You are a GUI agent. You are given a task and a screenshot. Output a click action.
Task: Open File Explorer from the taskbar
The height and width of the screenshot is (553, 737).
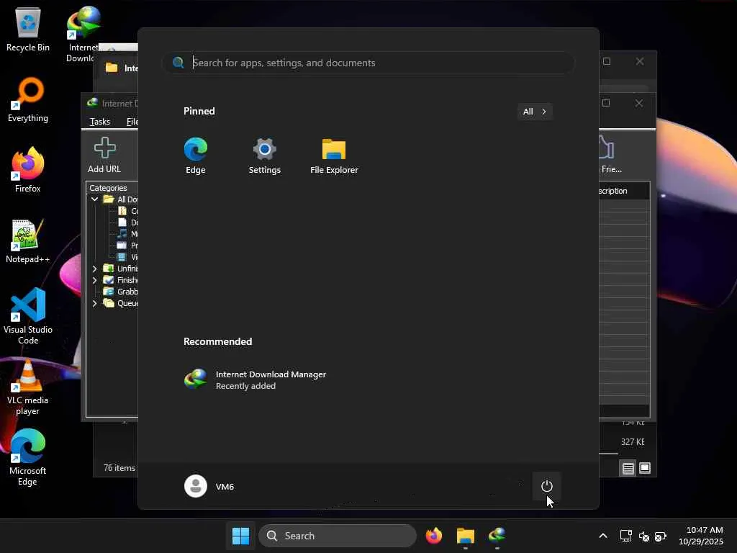click(466, 536)
